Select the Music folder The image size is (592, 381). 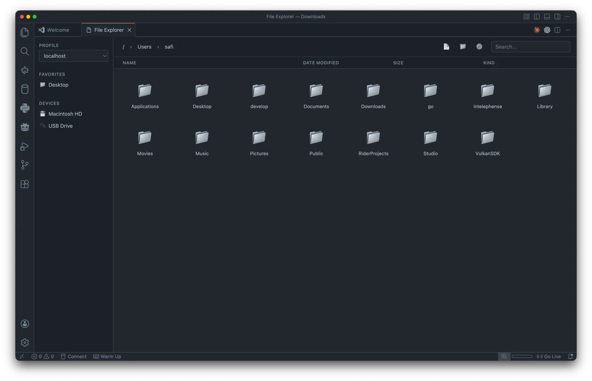point(202,143)
